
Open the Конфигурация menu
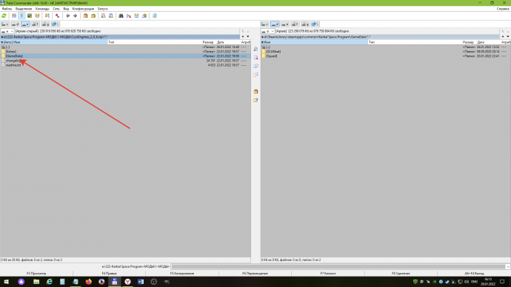click(x=83, y=9)
